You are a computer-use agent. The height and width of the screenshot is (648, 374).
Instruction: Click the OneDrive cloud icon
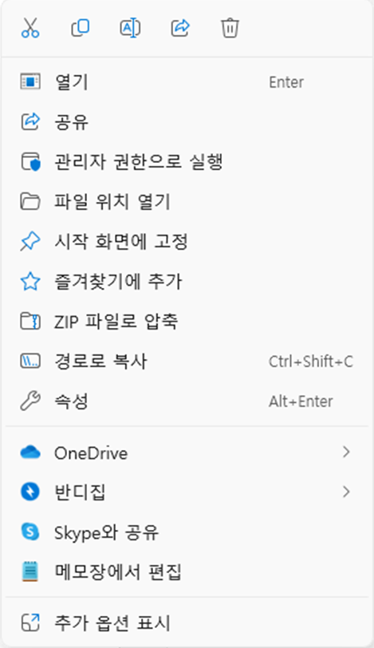[x=30, y=452]
